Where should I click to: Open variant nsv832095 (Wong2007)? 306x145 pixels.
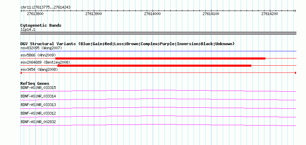pos(41,48)
